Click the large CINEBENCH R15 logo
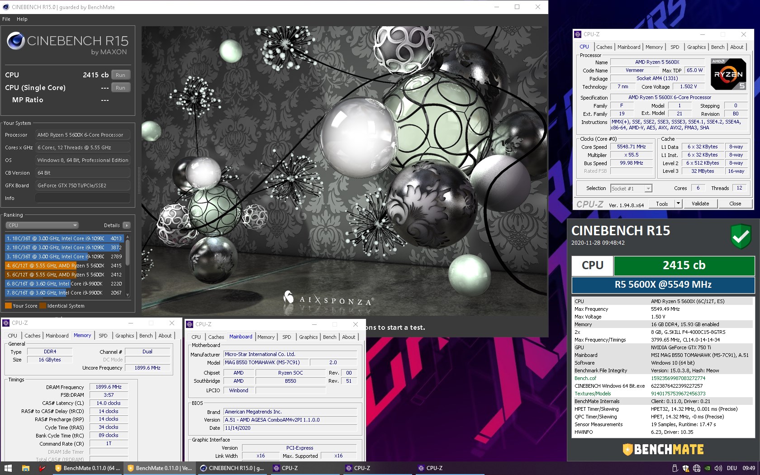The width and height of the screenshot is (760, 475). 68,44
